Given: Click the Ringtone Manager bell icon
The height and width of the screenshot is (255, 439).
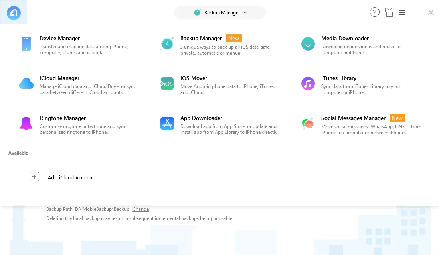Looking at the screenshot, I should click(x=26, y=124).
